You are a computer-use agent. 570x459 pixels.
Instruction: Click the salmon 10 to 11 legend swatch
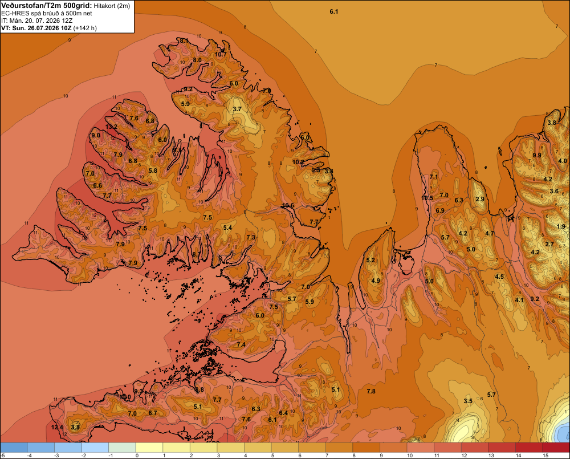click(420, 448)
